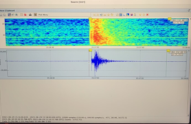Open the wave view settings icon

(117, 15)
